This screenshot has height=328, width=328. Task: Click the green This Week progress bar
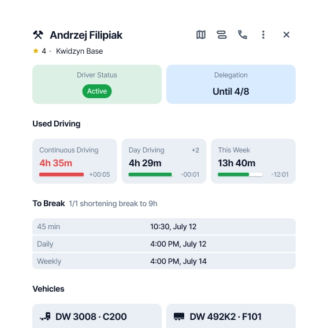click(240, 174)
